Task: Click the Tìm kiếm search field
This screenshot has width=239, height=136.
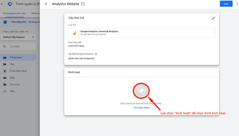Action: tap(18, 47)
